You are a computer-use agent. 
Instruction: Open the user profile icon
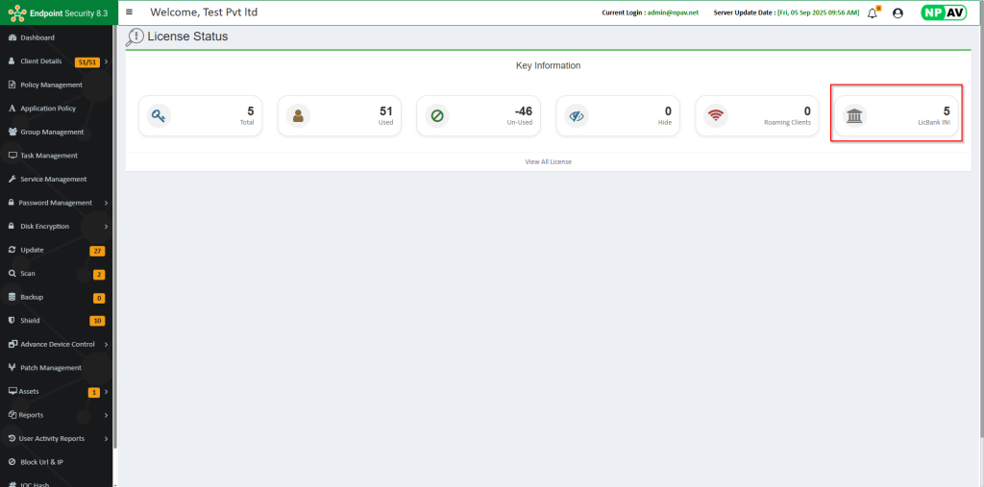coord(898,13)
